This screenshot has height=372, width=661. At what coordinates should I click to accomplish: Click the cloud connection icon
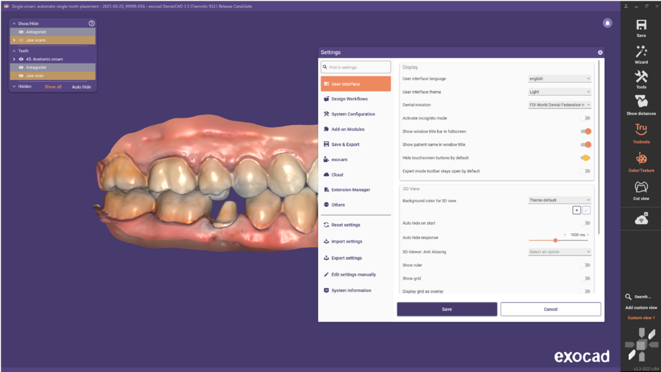coord(641,219)
